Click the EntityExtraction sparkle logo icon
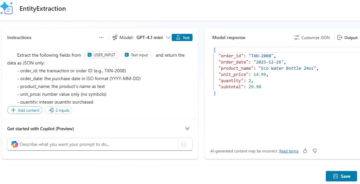The height and width of the screenshot is (184, 360). [7, 8]
